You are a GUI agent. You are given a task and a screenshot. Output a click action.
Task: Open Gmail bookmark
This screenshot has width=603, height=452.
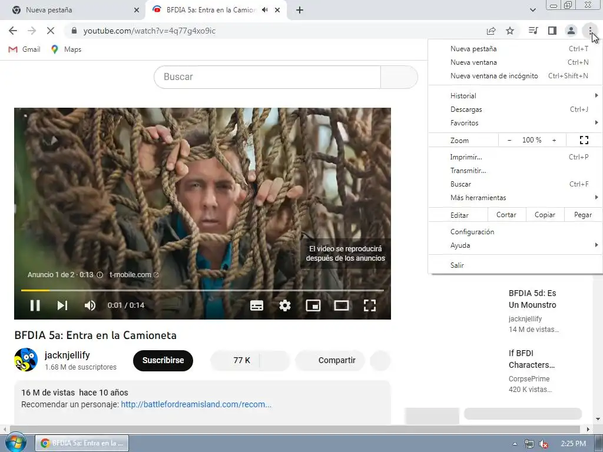point(24,49)
